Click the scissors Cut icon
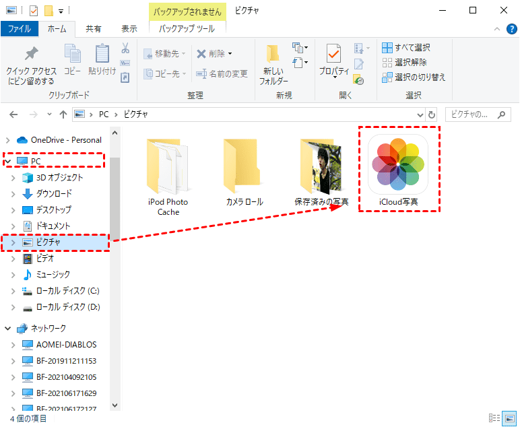The width and height of the screenshot is (520, 427). click(125, 48)
